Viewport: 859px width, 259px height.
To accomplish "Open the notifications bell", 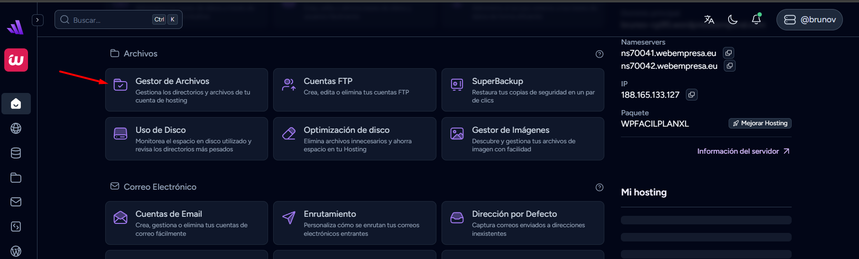I will click(x=757, y=19).
